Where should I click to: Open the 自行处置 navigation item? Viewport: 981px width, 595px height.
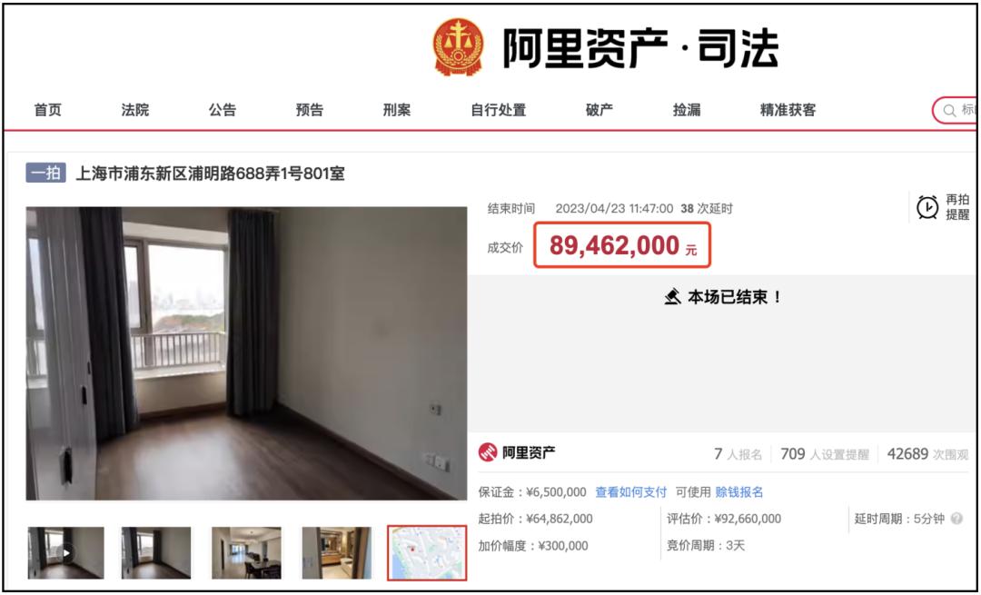498,110
